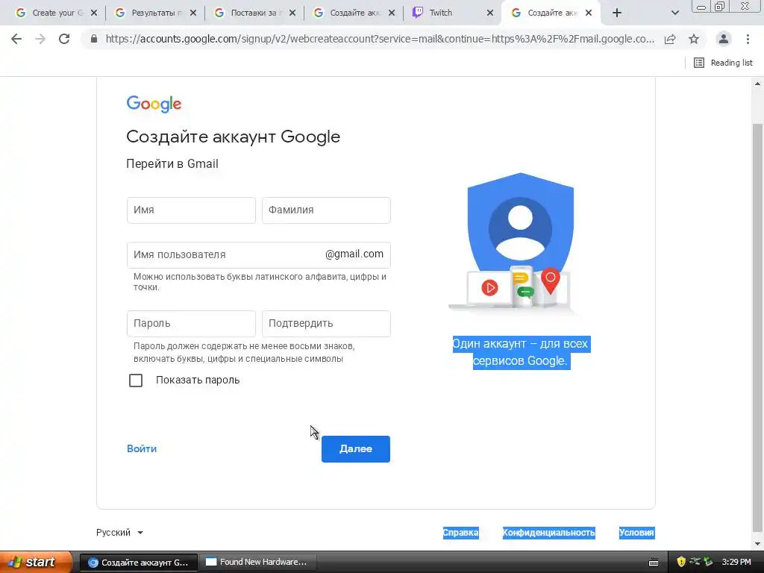
Task: Click the vertical scrollbar thumb
Action: [x=758, y=329]
